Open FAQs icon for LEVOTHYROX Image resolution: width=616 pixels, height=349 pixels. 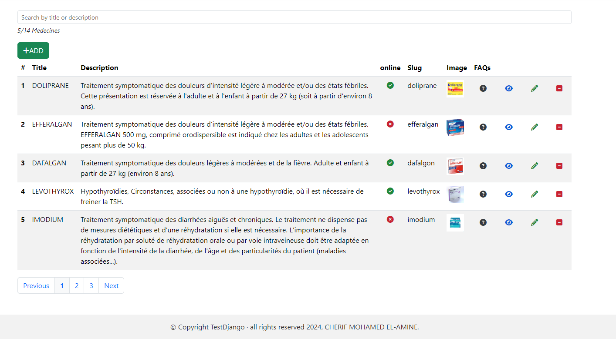pyautogui.click(x=483, y=194)
